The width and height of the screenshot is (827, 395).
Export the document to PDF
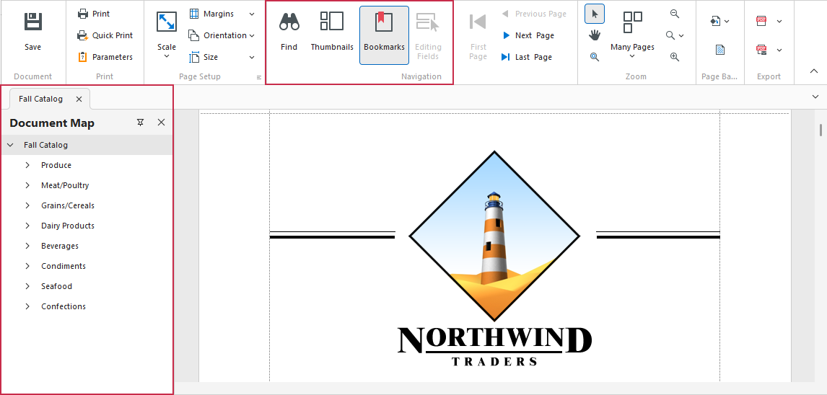(761, 21)
